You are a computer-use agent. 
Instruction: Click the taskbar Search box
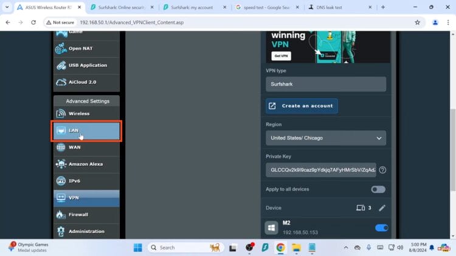[185, 248]
